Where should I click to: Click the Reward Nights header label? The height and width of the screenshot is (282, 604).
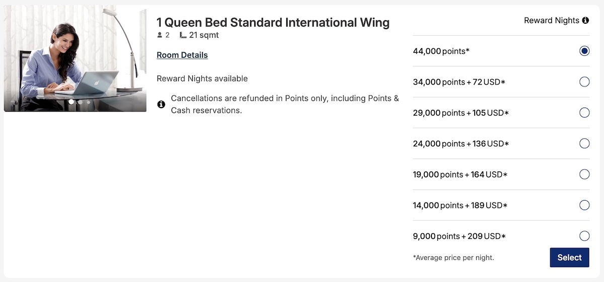(551, 21)
